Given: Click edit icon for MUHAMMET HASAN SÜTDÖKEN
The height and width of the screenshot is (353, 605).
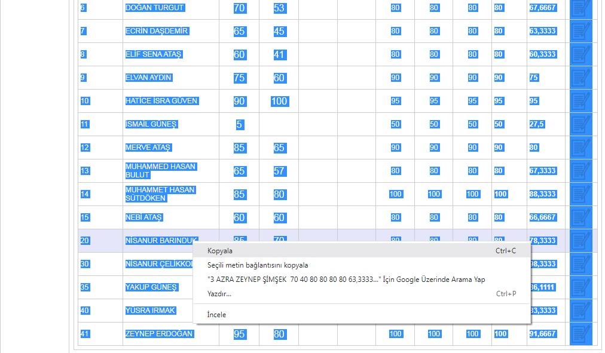Looking at the screenshot, I should 580,194.
